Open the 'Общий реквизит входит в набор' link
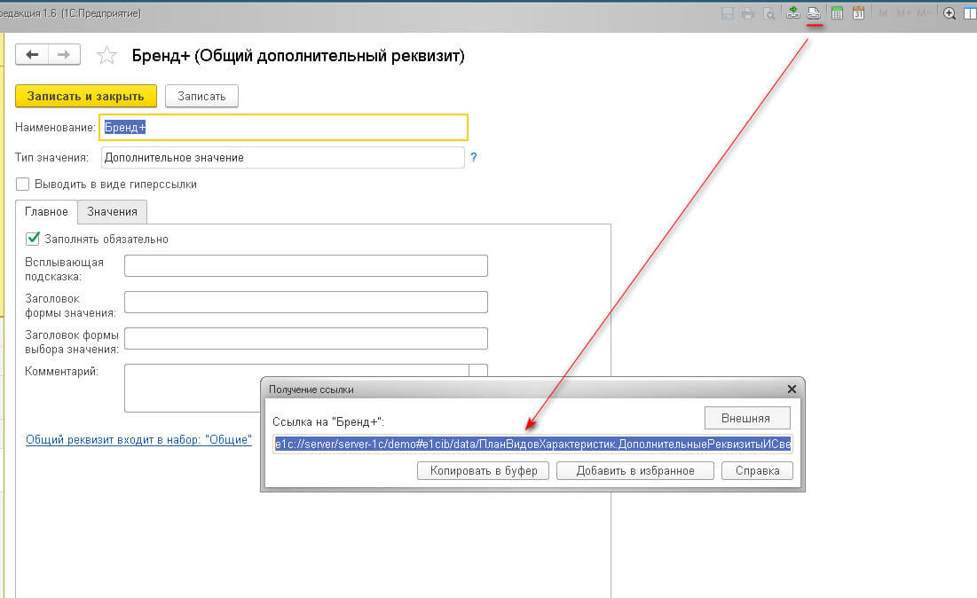The height and width of the screenshot is (598, 977). tap(139, 440)
